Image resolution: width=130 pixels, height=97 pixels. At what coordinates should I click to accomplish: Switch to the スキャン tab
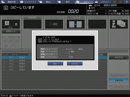[103, 2]
